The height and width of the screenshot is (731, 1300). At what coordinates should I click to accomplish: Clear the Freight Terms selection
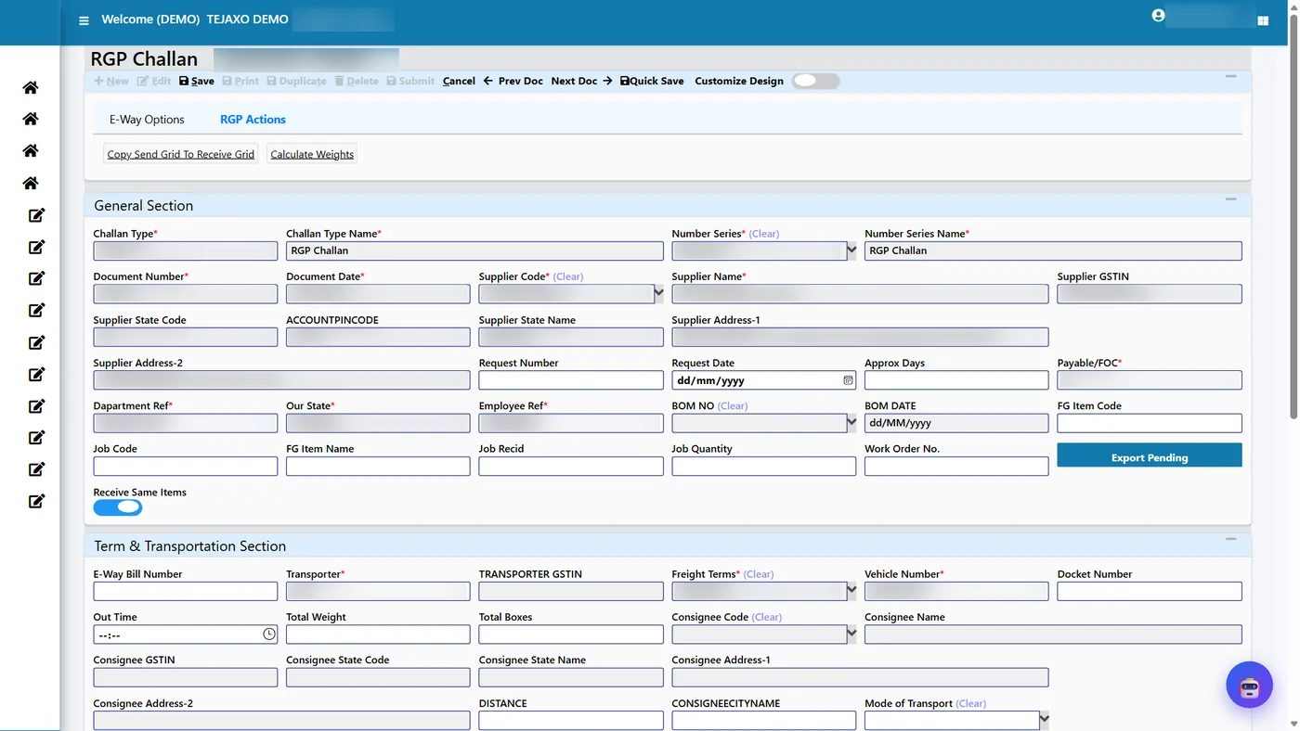(x=759, y=574)
